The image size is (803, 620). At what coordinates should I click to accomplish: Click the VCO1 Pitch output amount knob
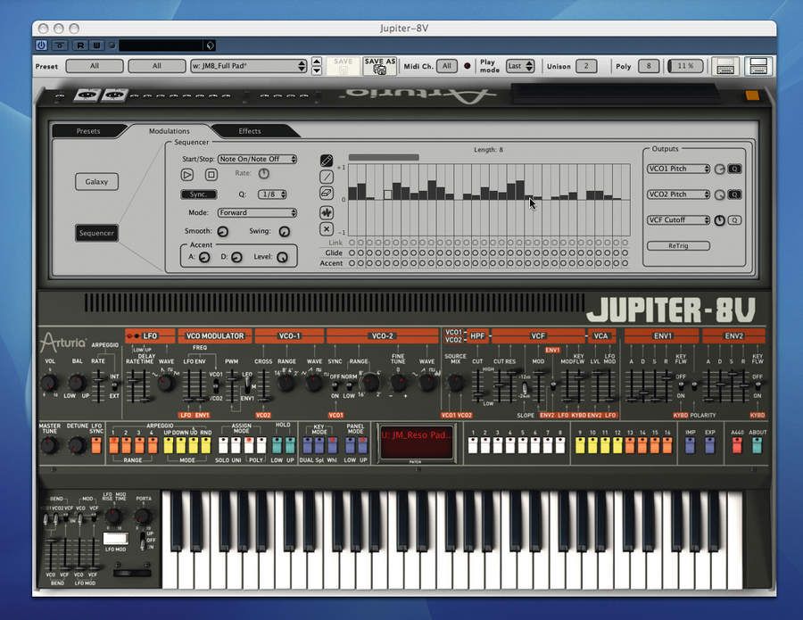pyautogui.click(x=719, y=169)
